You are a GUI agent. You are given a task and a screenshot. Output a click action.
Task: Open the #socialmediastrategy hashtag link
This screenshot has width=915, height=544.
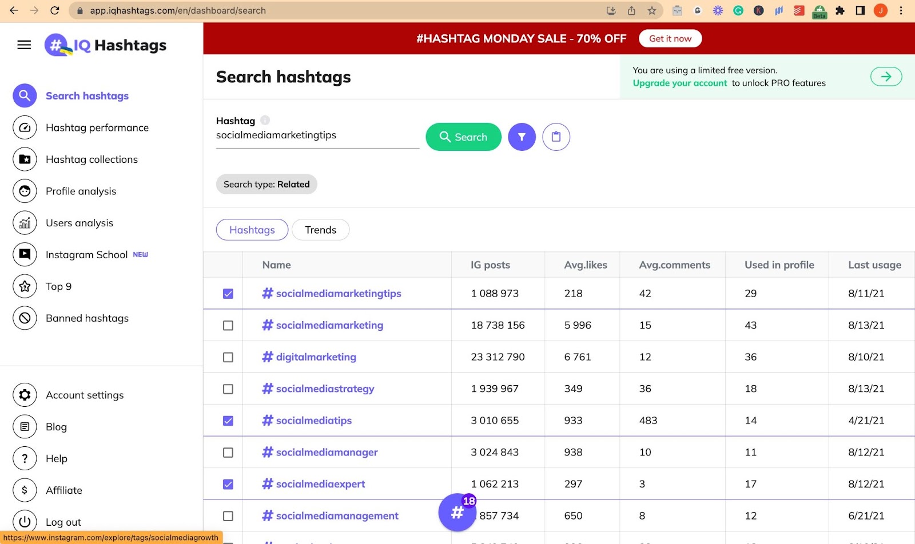click(319, 389)
